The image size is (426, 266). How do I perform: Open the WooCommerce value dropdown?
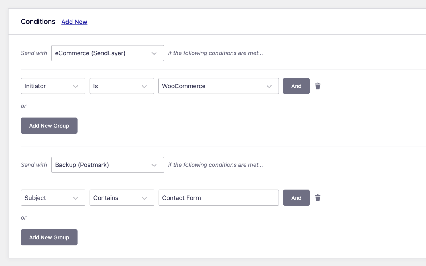click(x=218, y=86)
